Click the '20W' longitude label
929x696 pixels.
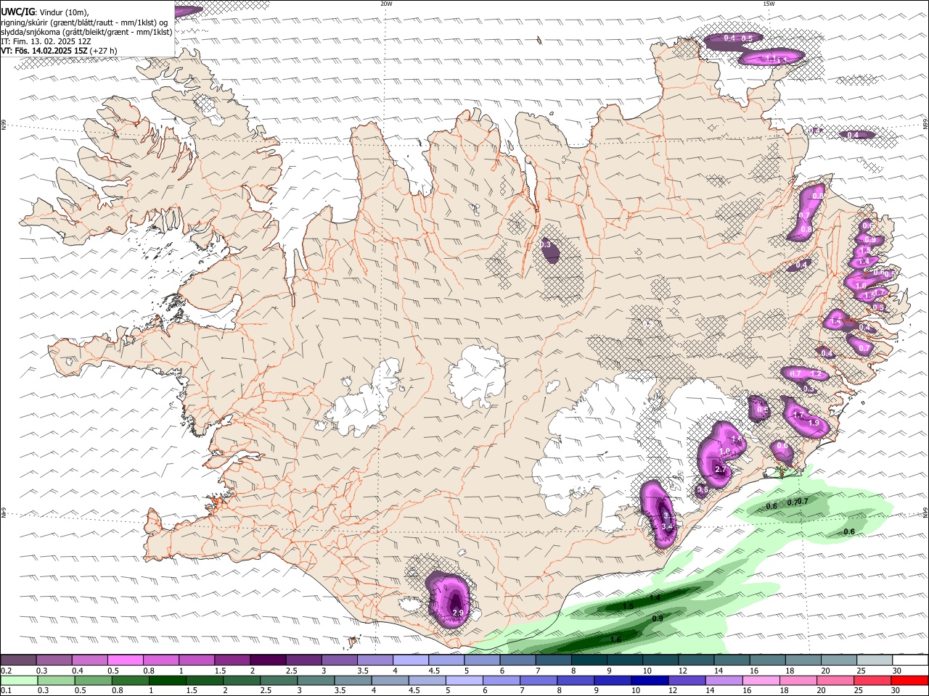[x=386, y=4]
